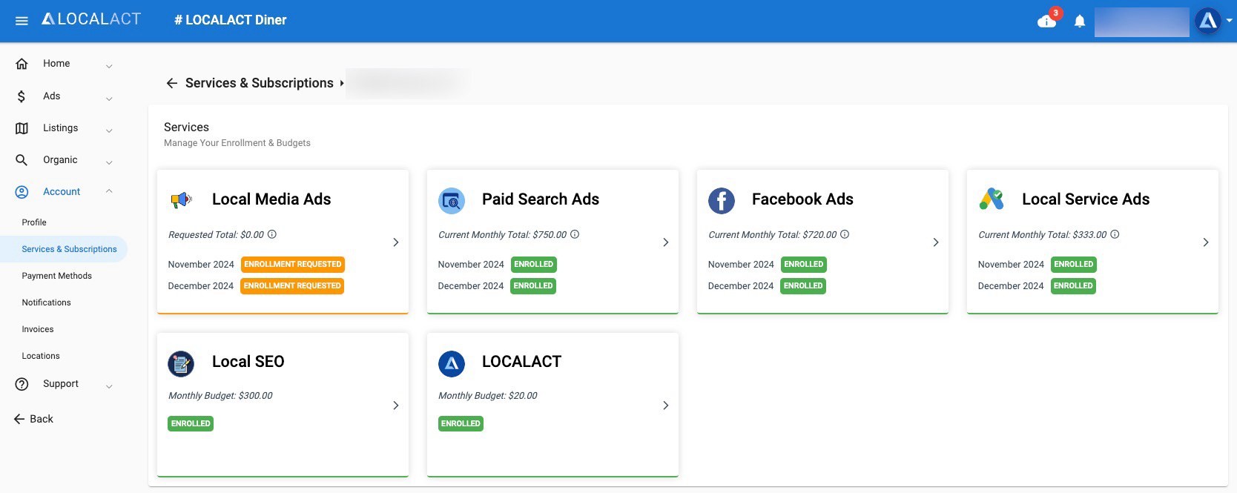
Task: Click the Ads dollar sign icon
Action: click(x=22, y=96)
